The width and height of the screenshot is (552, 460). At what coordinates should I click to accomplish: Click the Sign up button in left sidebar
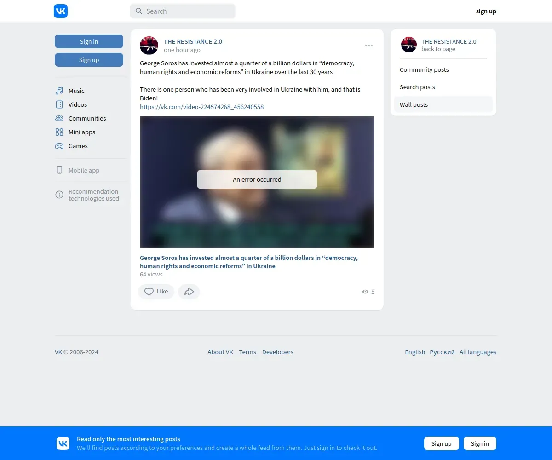pyautogui.click(x=89, y=60)
